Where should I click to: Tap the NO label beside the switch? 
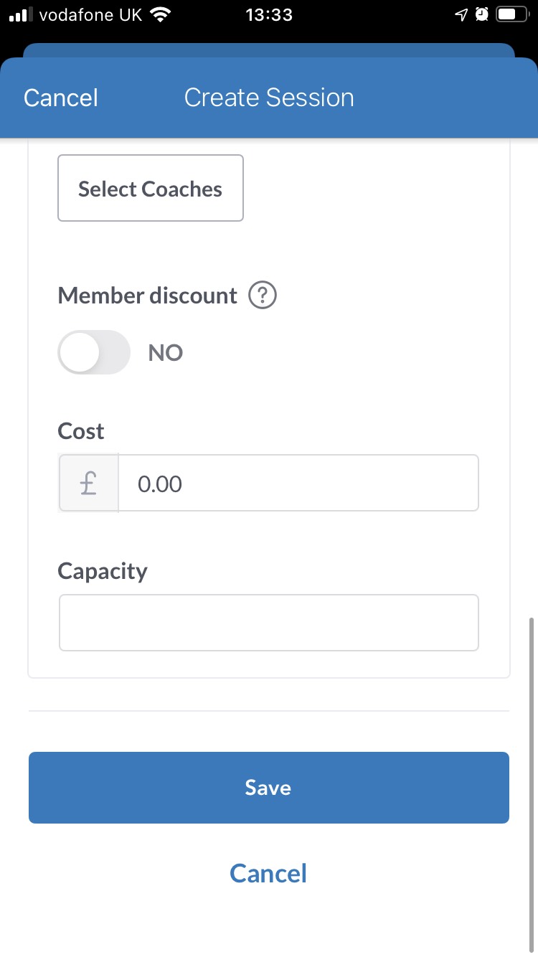166,353
